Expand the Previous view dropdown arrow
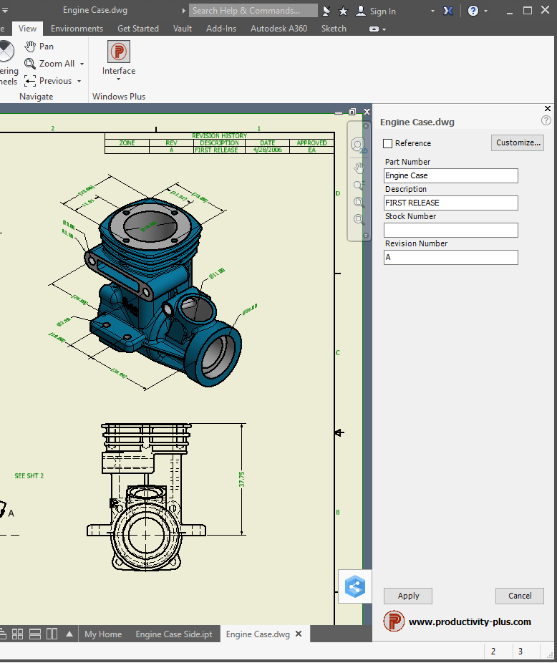 [x=79, y=81]
